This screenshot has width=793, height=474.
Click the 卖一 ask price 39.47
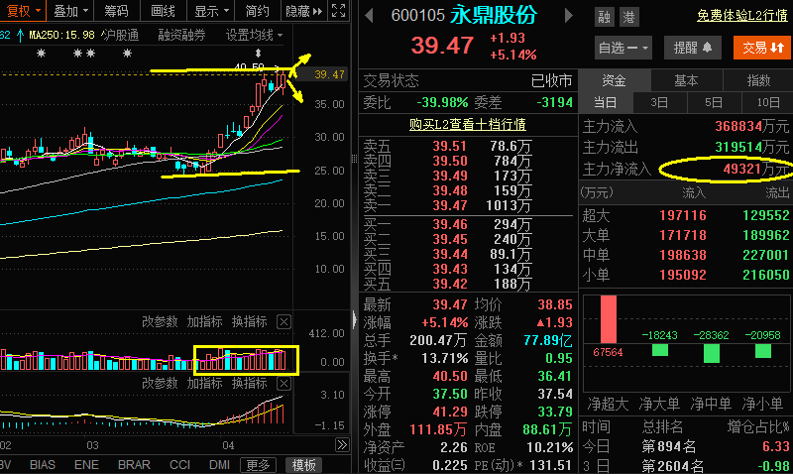[450, 205]
